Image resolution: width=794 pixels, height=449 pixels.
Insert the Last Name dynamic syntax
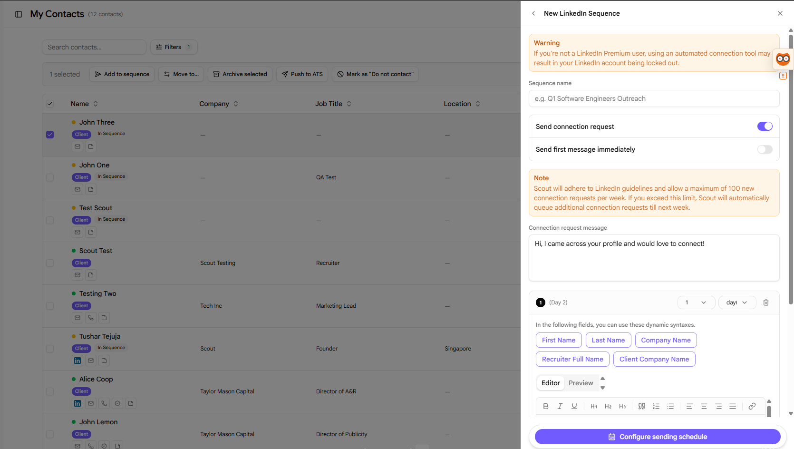click(609, 340)
